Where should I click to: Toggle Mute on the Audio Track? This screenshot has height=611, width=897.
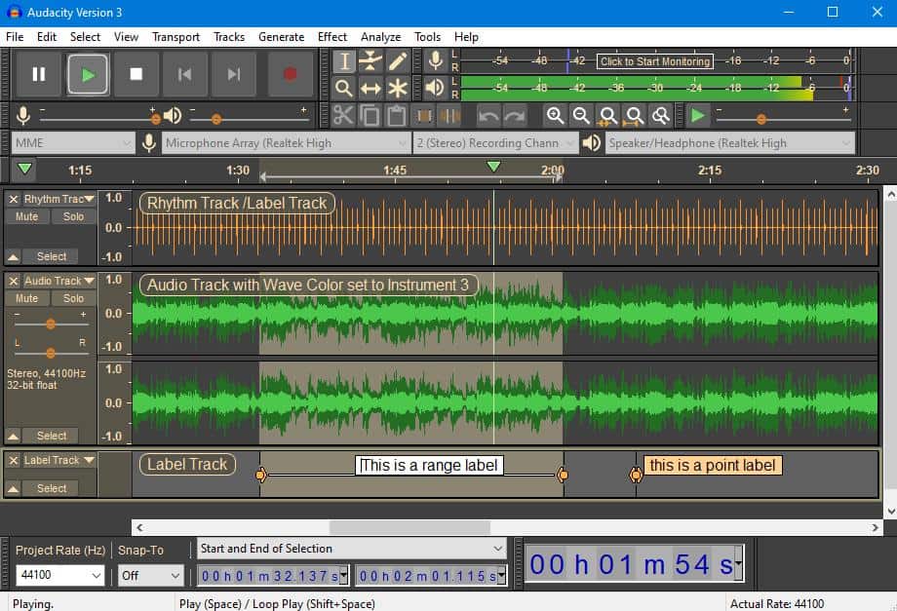tap(27, 298)
